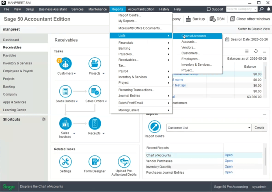Open the Customers task icon
272x192 pixels.
tap(65, 63)
